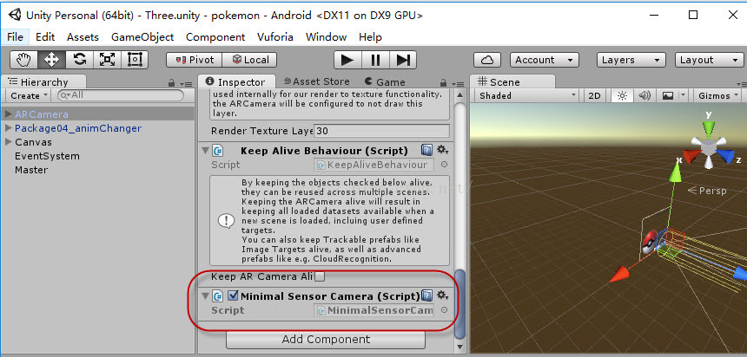Expand the ARCamera tree node
This screenshot has height=357, width=747.
point(9,114)
